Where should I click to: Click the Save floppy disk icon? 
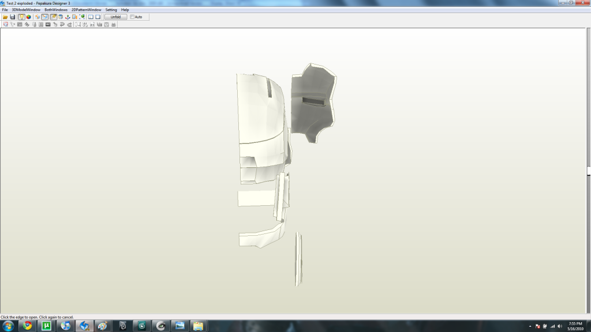tap(13, 17)
